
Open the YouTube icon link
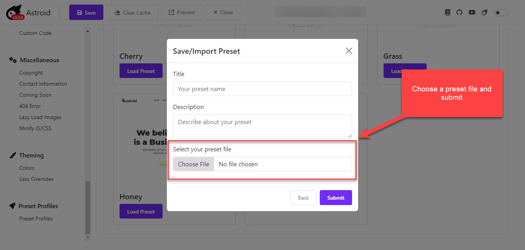472,12
